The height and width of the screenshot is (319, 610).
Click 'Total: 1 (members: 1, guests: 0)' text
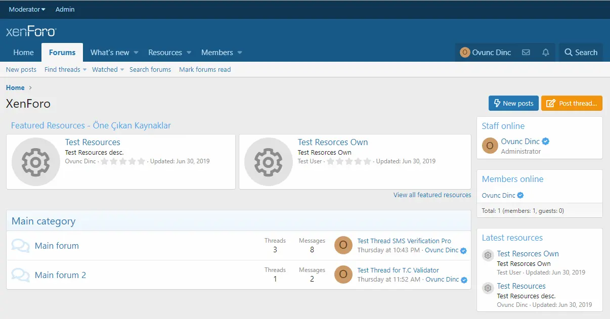coord(523,211)
